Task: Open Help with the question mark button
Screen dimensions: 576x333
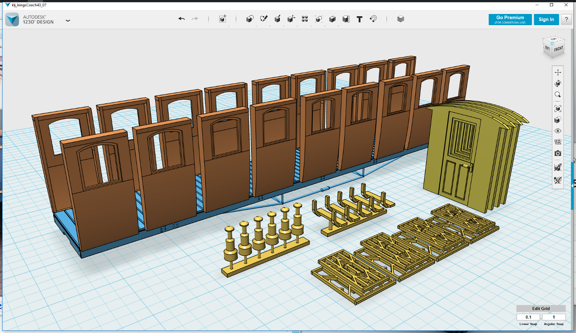Action: coord(566,19)
